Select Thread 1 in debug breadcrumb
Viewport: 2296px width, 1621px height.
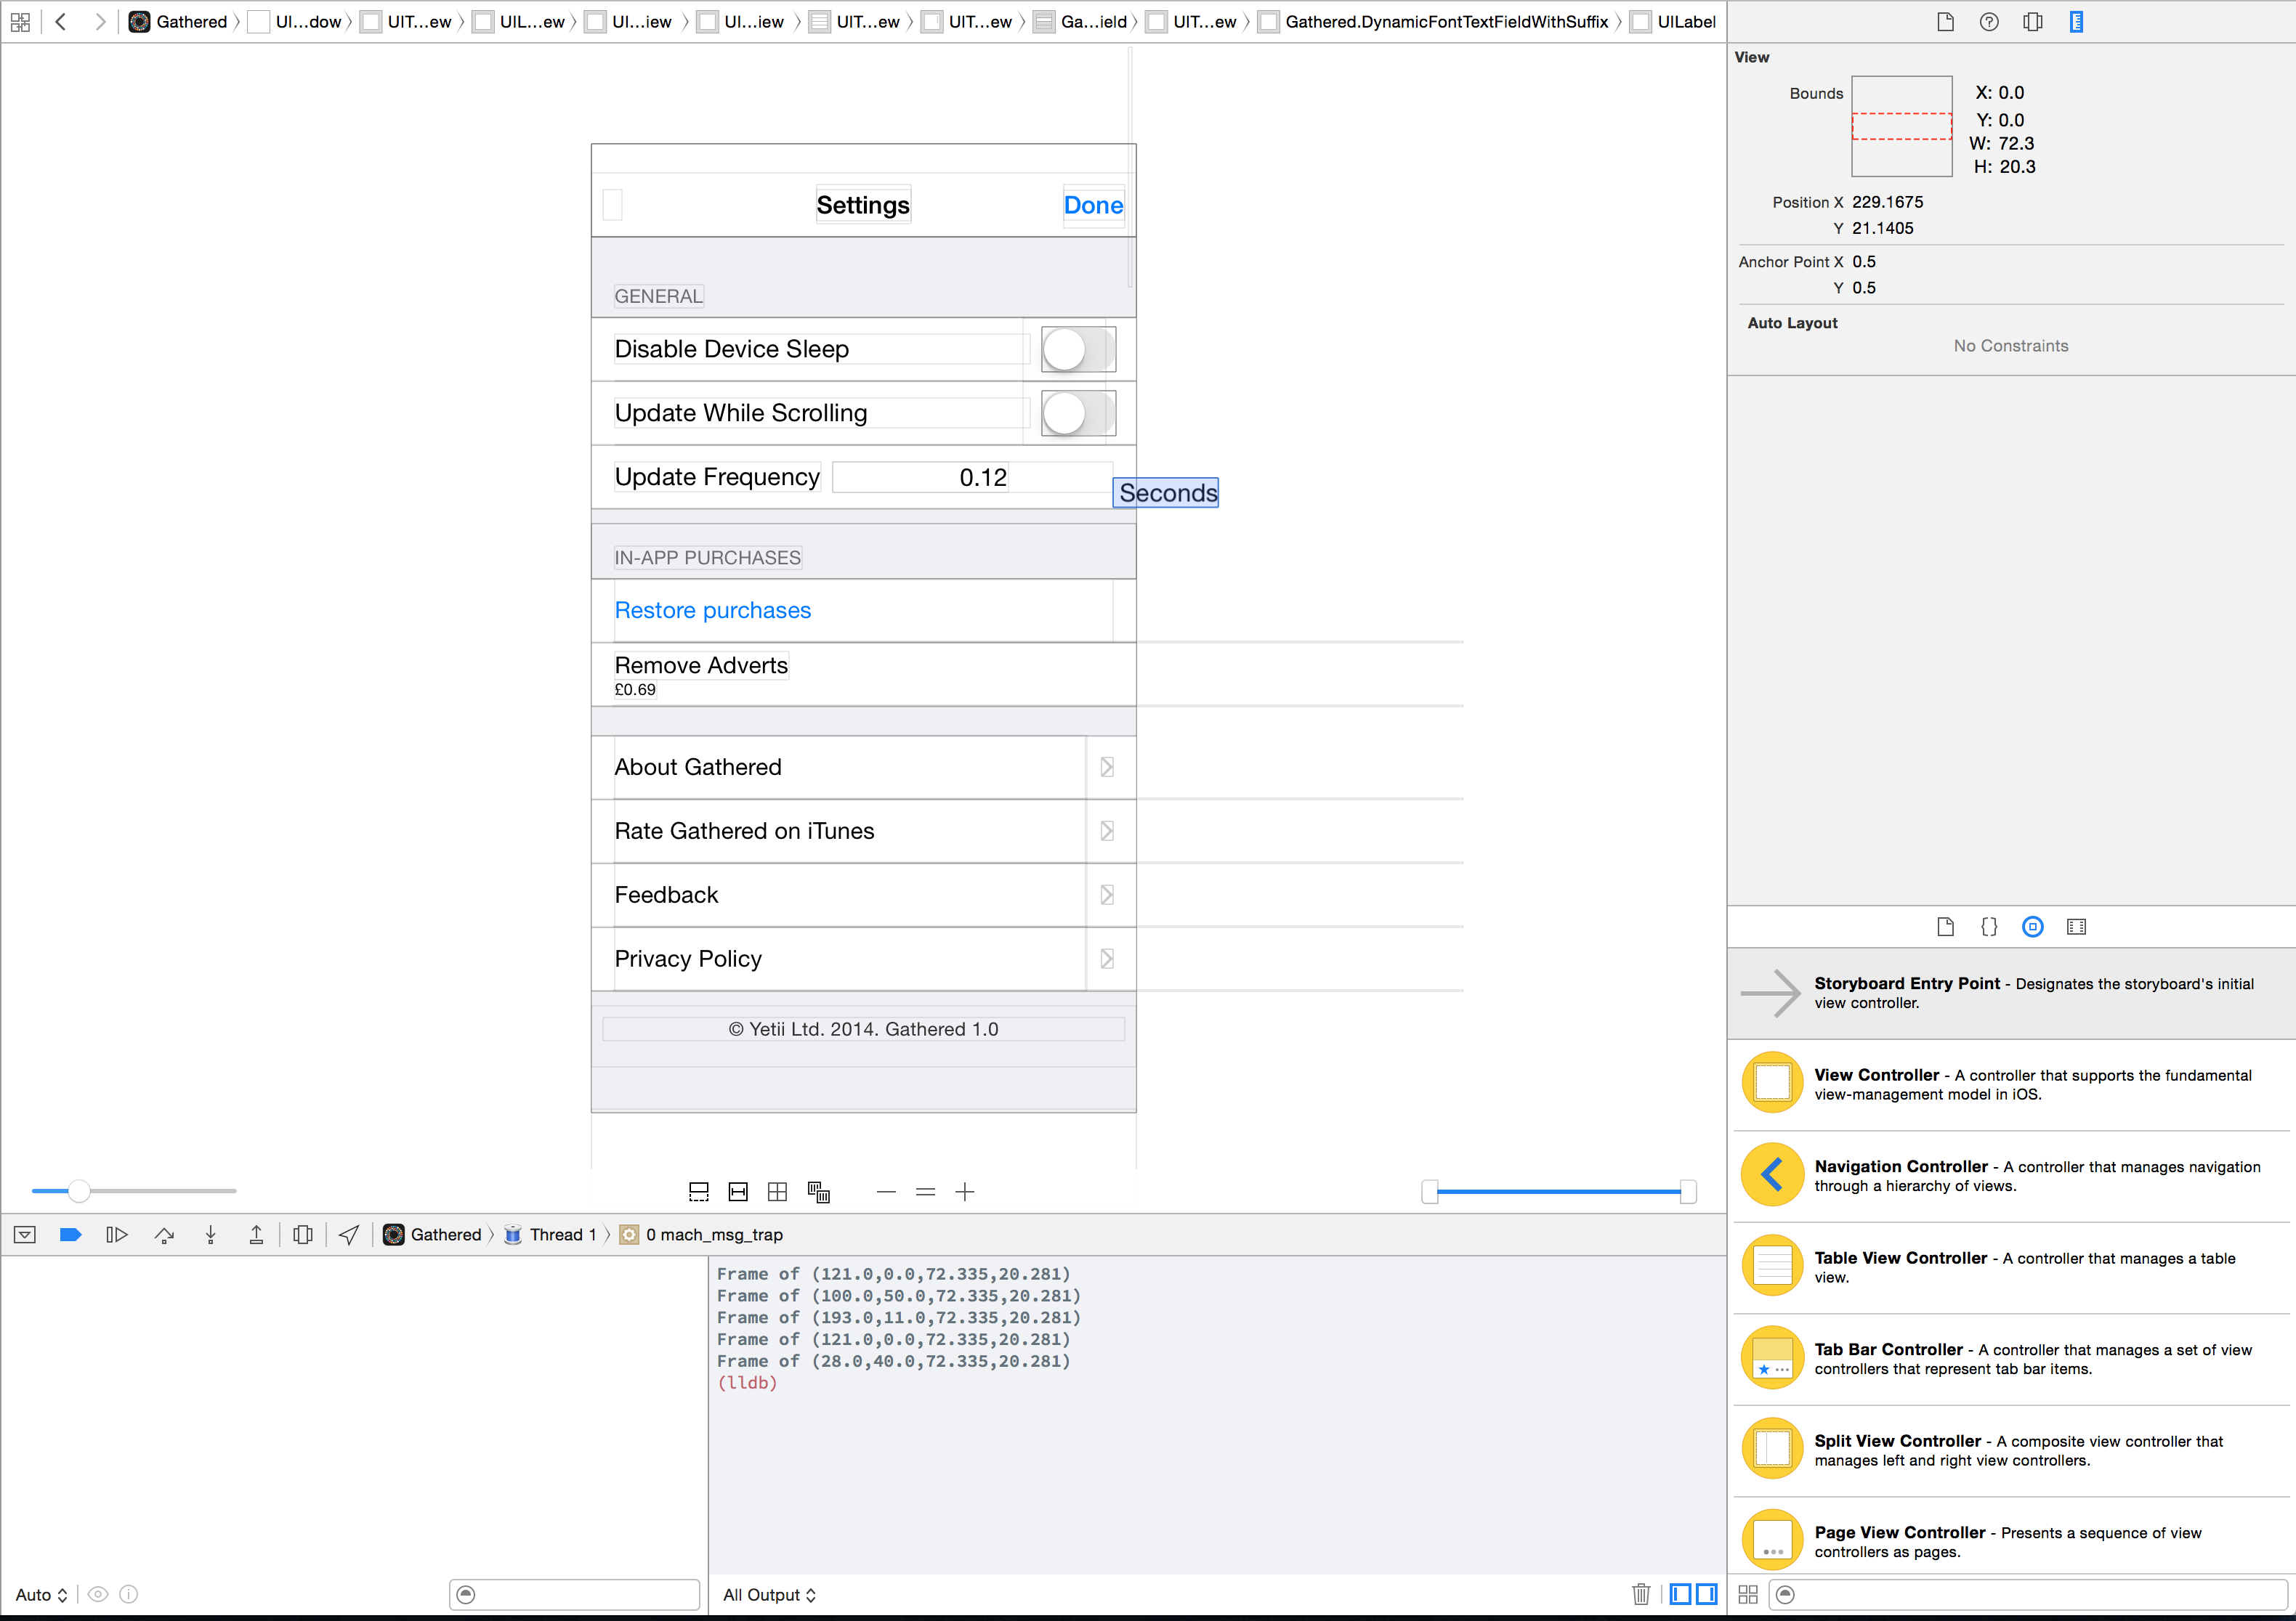pyautogui.click(x=562, y=1234)
